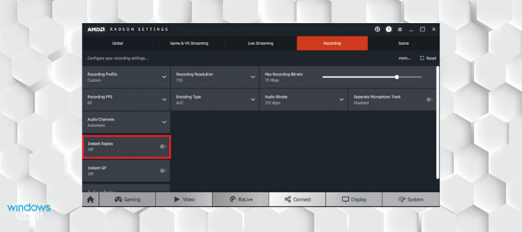The height and width of the screenshot is (232, 522).
Task: Click the Radeon update notifications icon
Action: click(377, 30)
